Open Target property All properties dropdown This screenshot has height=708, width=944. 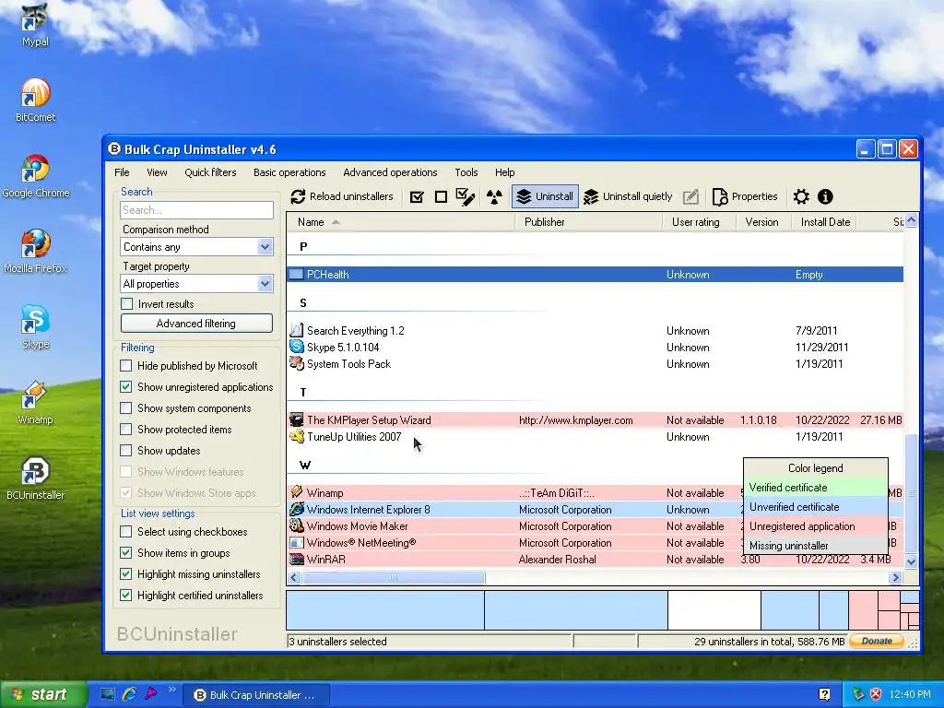pos(196,284)
